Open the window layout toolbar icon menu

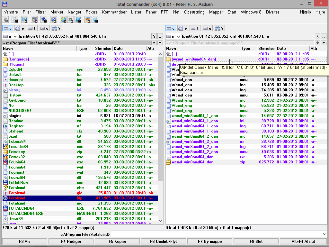pos(34,20)
